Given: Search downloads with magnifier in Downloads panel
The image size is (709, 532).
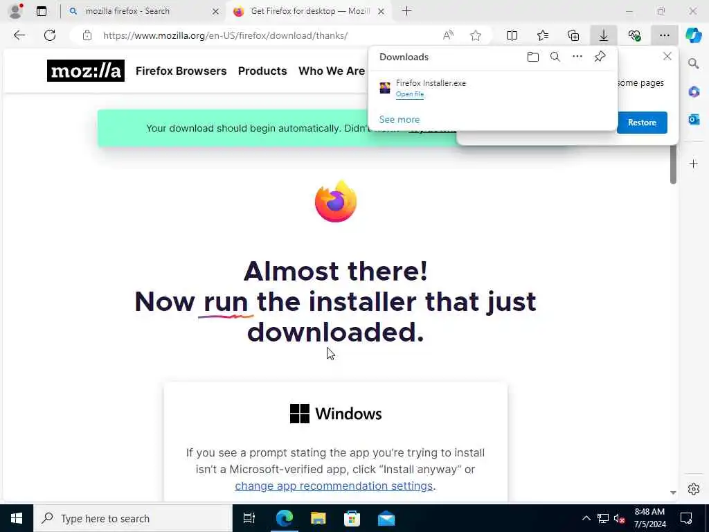Looking at the screenshot, I should [x=555, y=57].
